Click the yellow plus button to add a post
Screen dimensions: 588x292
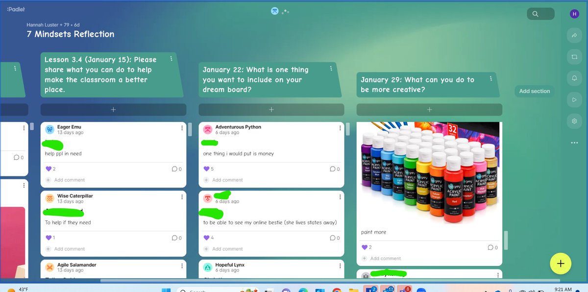coord(561,264)
